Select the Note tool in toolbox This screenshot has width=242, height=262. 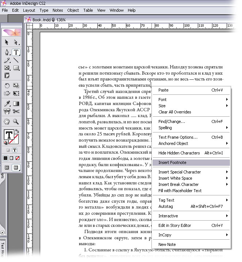pyautogui.click(x=7, y=75)
